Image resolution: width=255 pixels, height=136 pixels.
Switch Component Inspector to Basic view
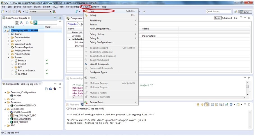point(217,18)
